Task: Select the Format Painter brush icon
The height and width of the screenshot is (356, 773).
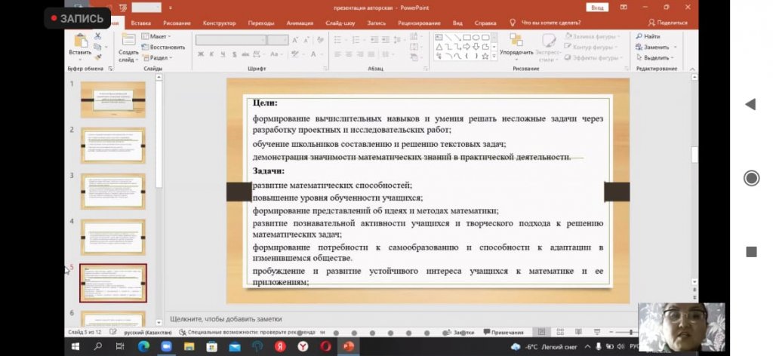Action: point(97,57)
